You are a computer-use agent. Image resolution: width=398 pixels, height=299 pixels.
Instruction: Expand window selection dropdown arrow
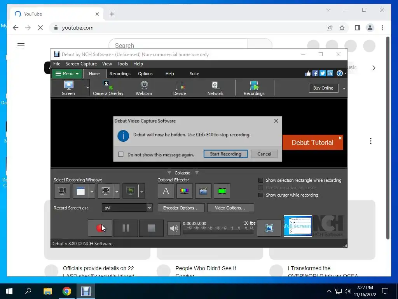[92, 191]
